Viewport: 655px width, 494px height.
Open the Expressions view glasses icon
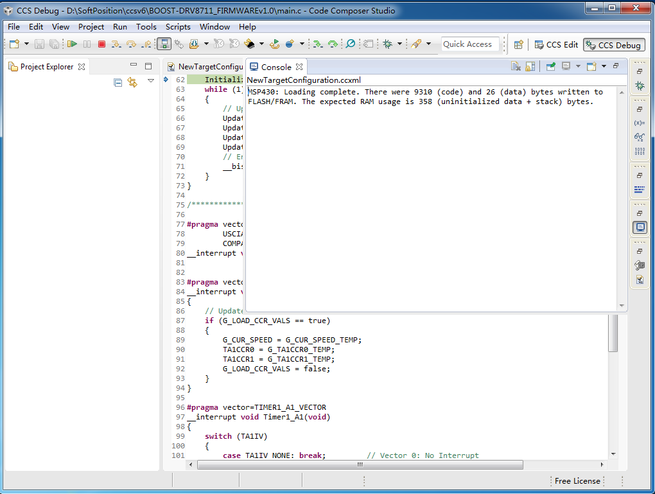[x=639, y=137]
